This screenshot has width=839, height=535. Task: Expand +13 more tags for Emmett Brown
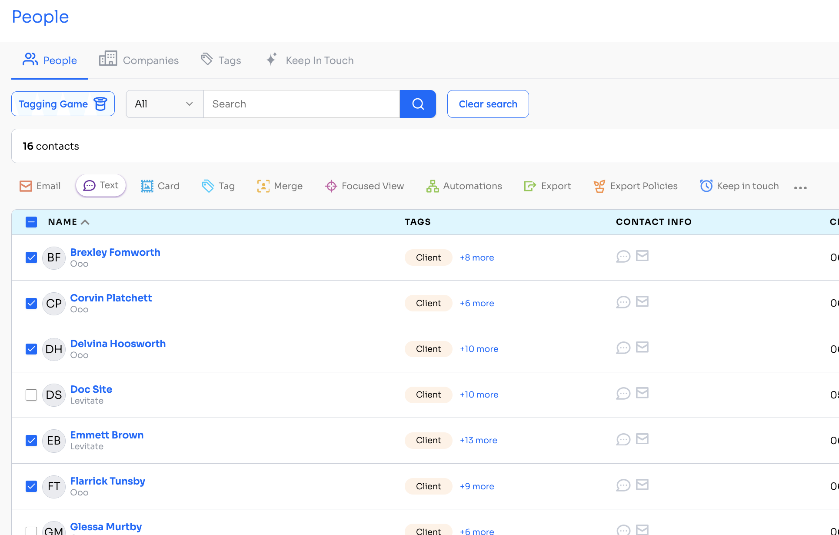(479, 440)
